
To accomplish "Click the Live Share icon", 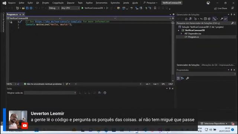I will coord(215,8).
